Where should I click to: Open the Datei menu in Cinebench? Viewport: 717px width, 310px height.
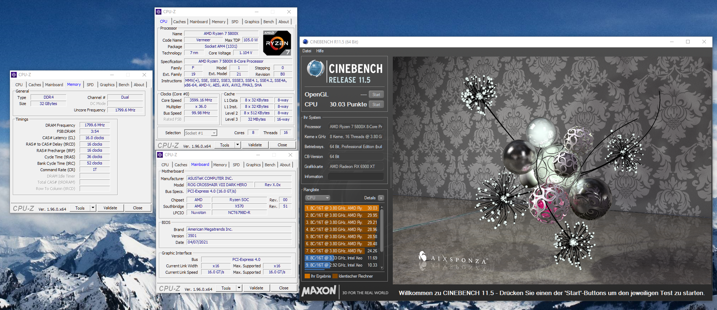coord(307,51)
